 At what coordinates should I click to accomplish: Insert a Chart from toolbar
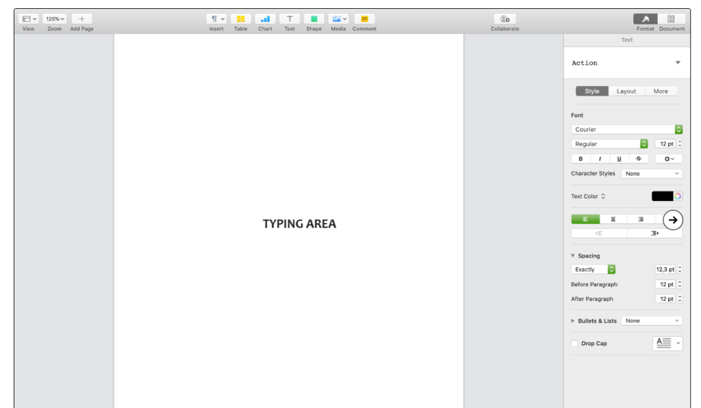click(265, 19)
